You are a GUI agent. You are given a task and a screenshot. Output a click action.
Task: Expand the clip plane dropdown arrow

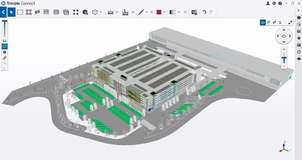click(x=179, y=12)
